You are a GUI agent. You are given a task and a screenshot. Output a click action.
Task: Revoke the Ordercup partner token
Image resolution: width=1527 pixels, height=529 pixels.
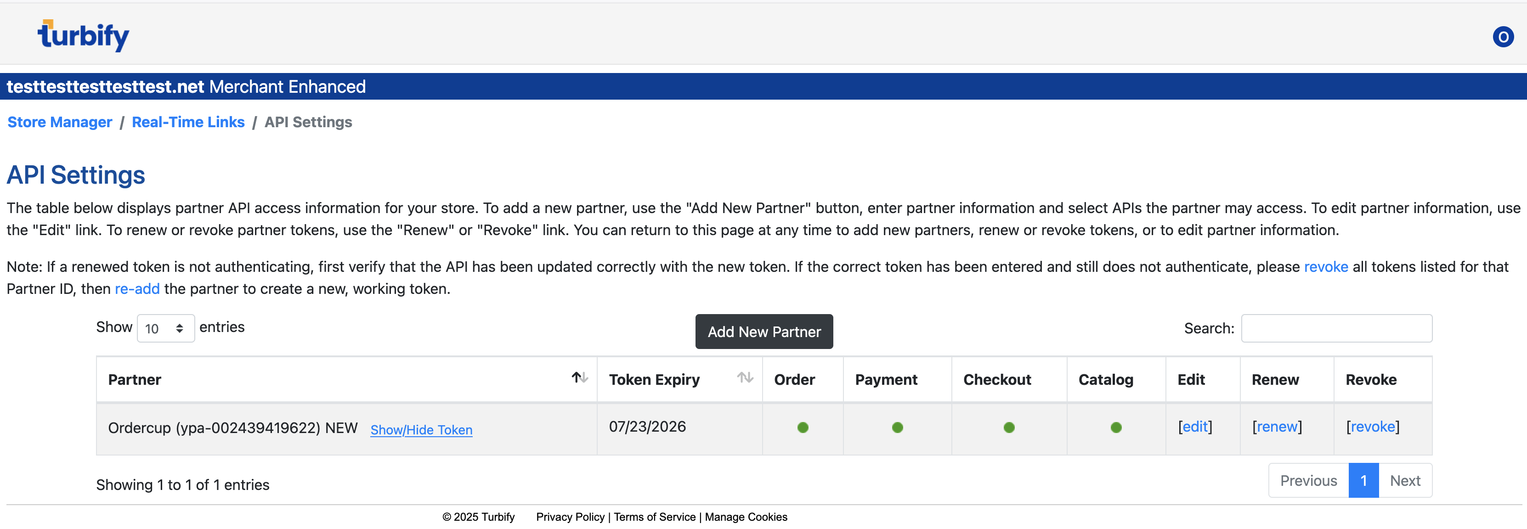click(x=1372, y=427)
